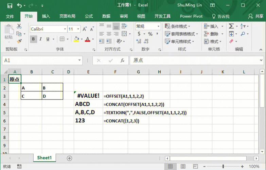Select the Sheet1 tab
The height and width of the screenshot is (170, 266).
click(45, 158)
